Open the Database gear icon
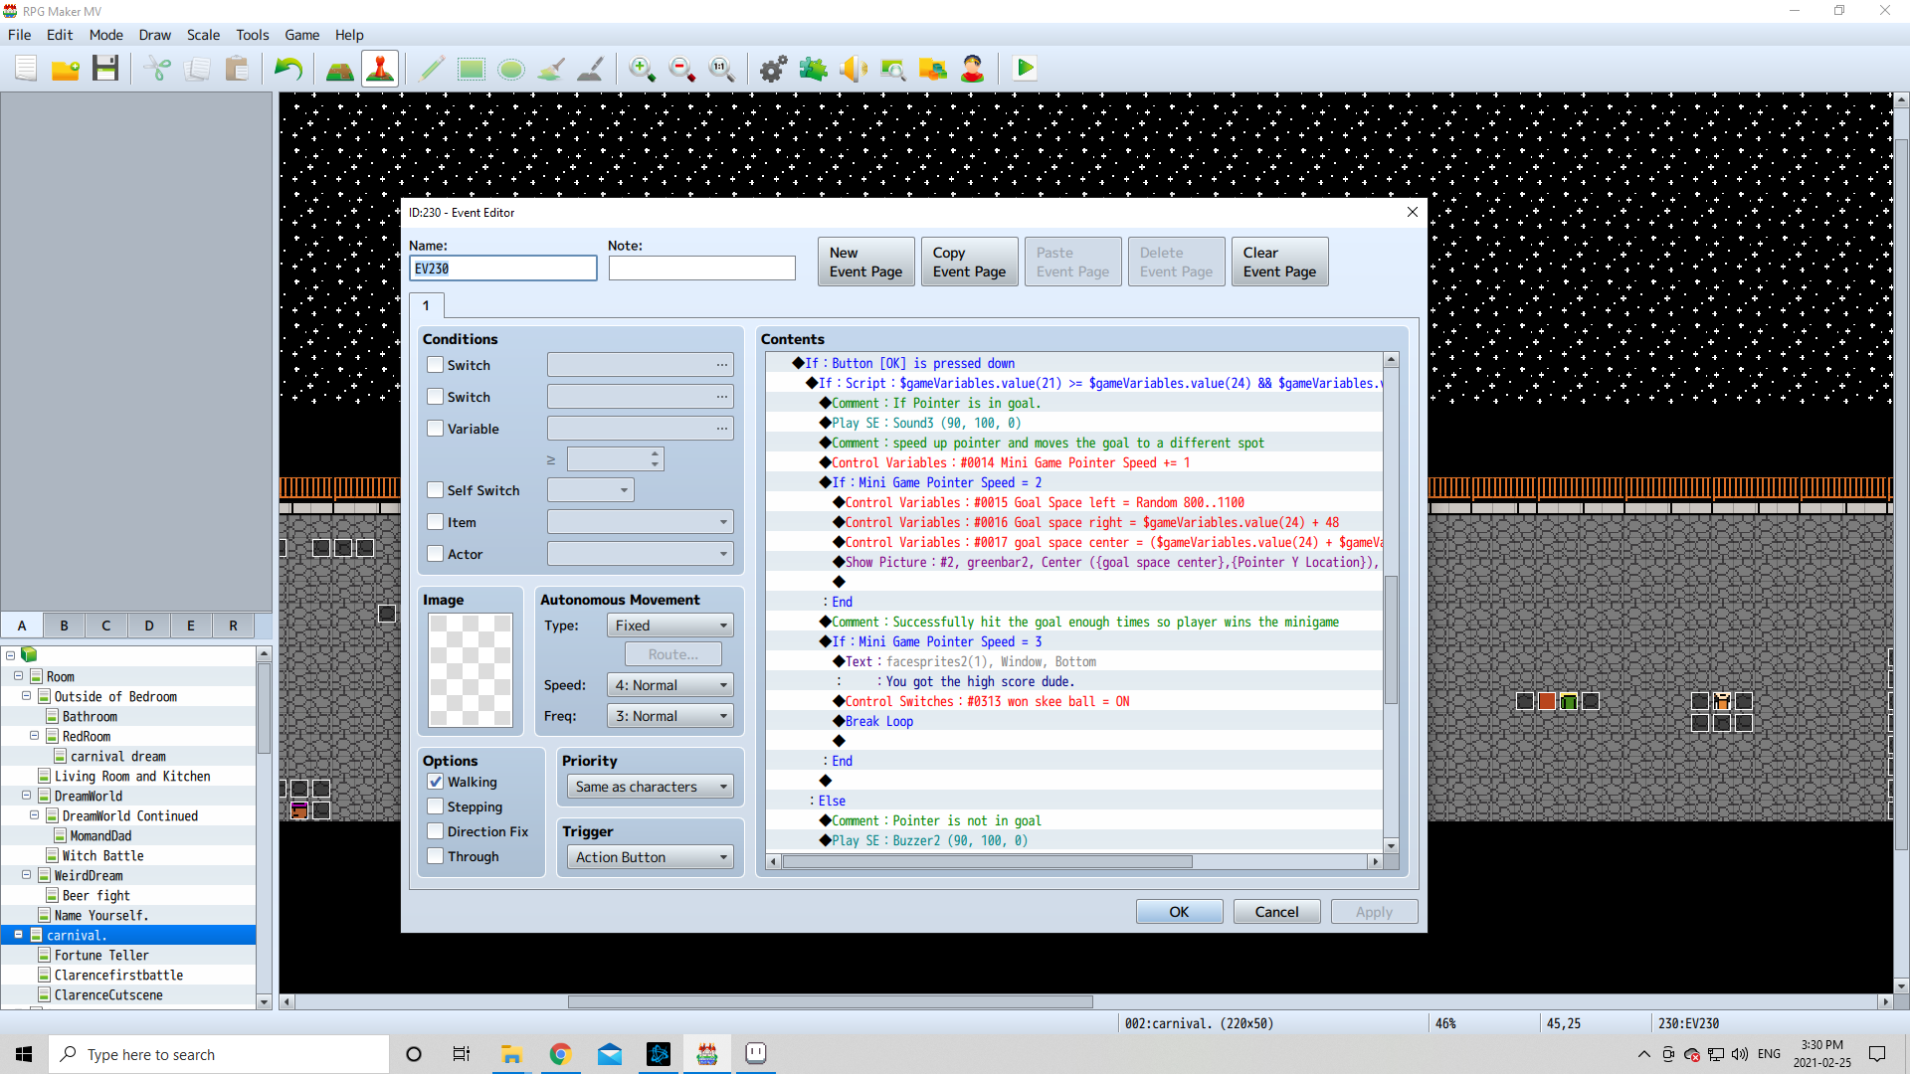This screenshot has width=1910, height=1074. coord(774,69)
